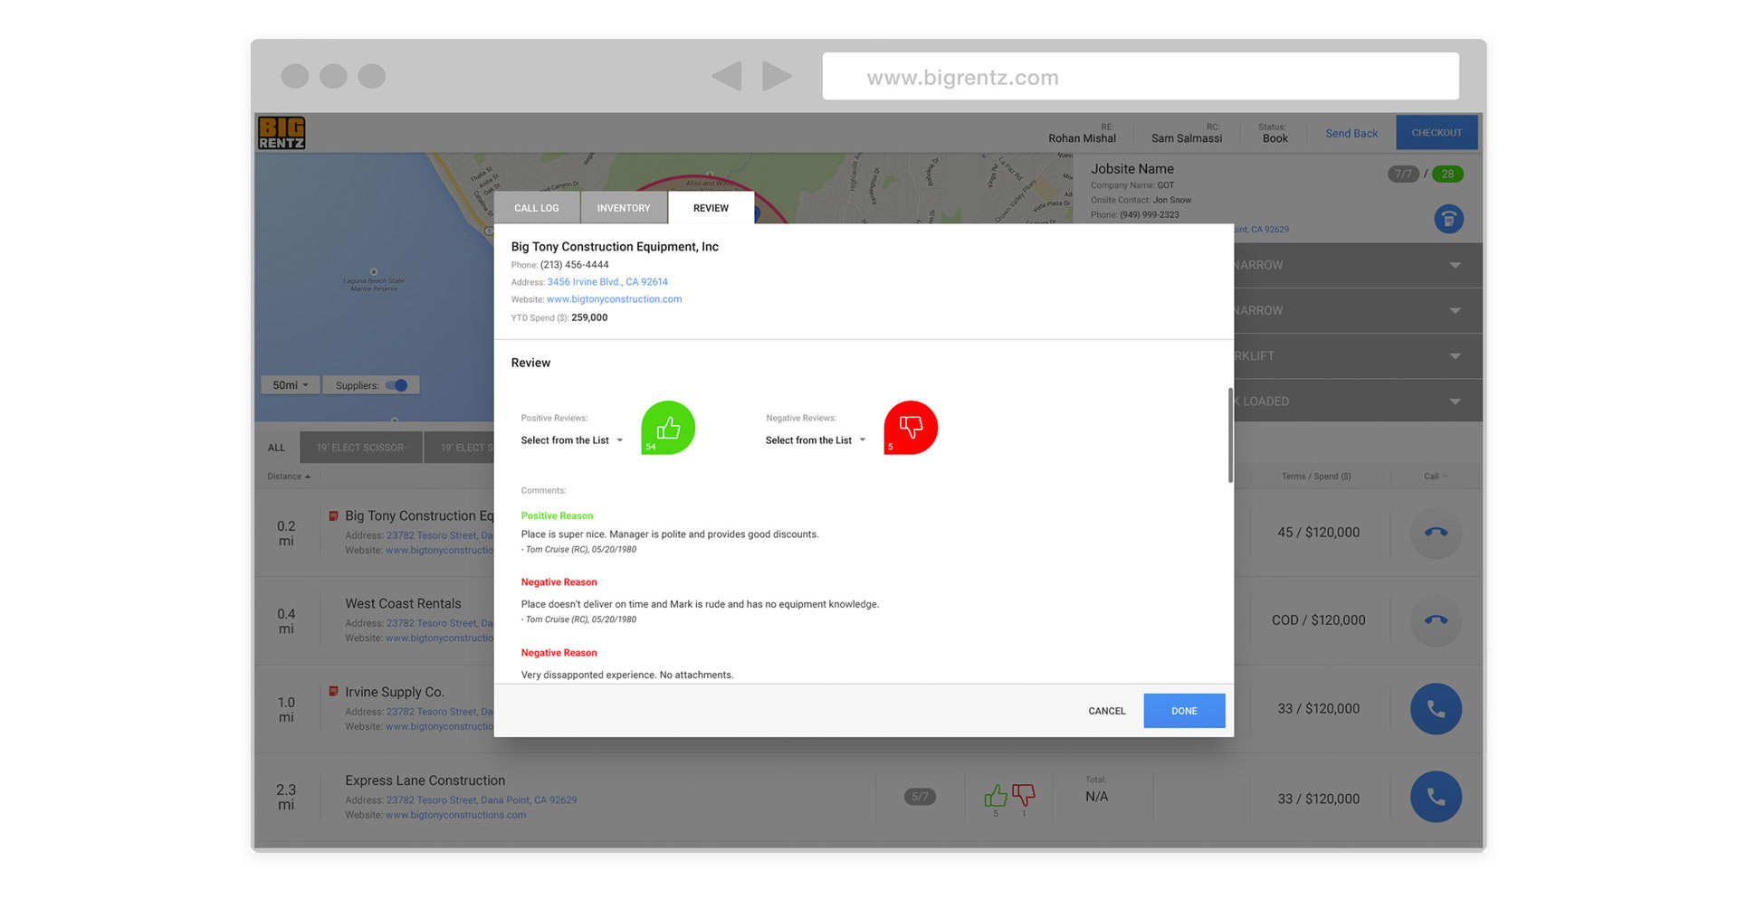The image size is (1738, 898).
Task: Click phone number (213) 456-4444
Action: click(575, 265)
